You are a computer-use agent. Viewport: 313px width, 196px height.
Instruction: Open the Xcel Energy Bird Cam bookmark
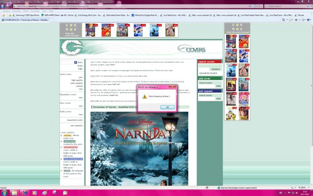tap(88, 15)
